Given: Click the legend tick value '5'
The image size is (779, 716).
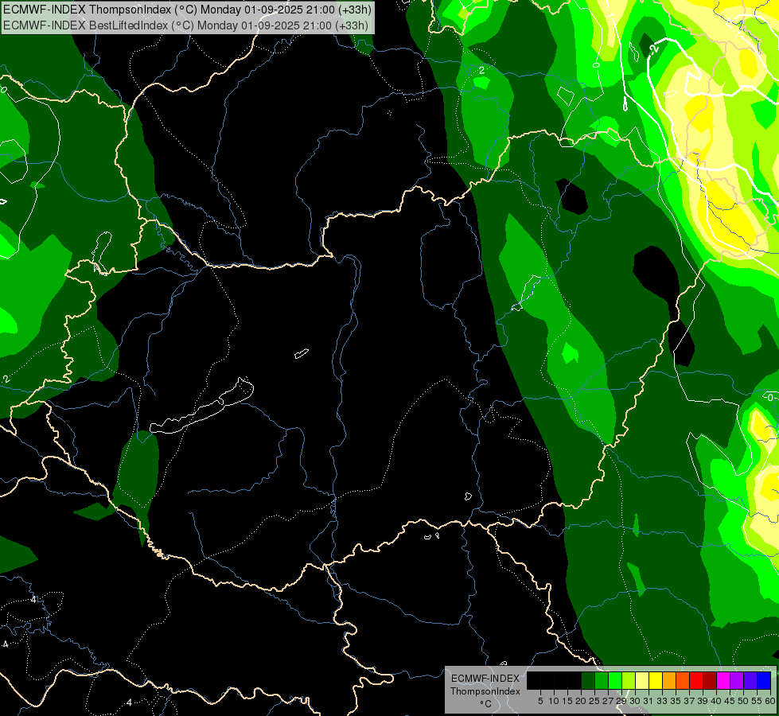Looking at the screenshot, I should (540, 701).
